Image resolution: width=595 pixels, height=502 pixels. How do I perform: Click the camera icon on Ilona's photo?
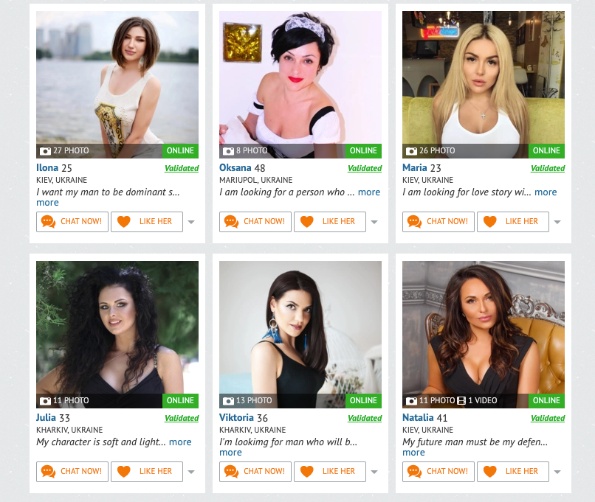[45, 151]
